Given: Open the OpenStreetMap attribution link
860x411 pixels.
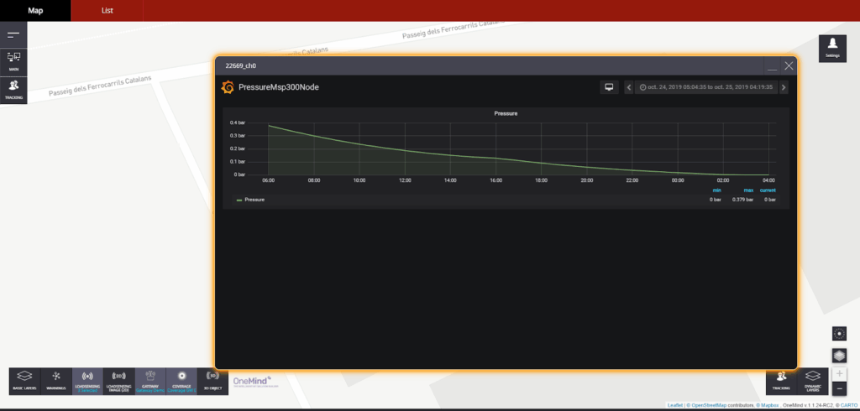Looking at the screenshot, I should [x=710, y=405].
